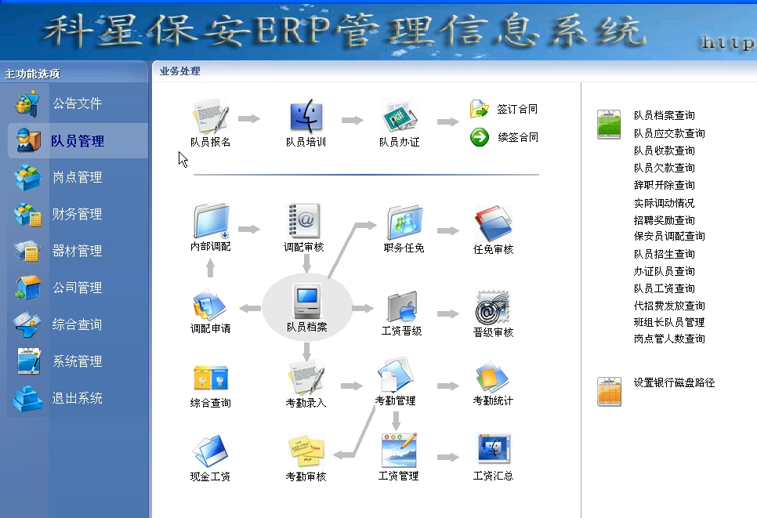Click the 工资汇总 icon

tap(493, 451)
